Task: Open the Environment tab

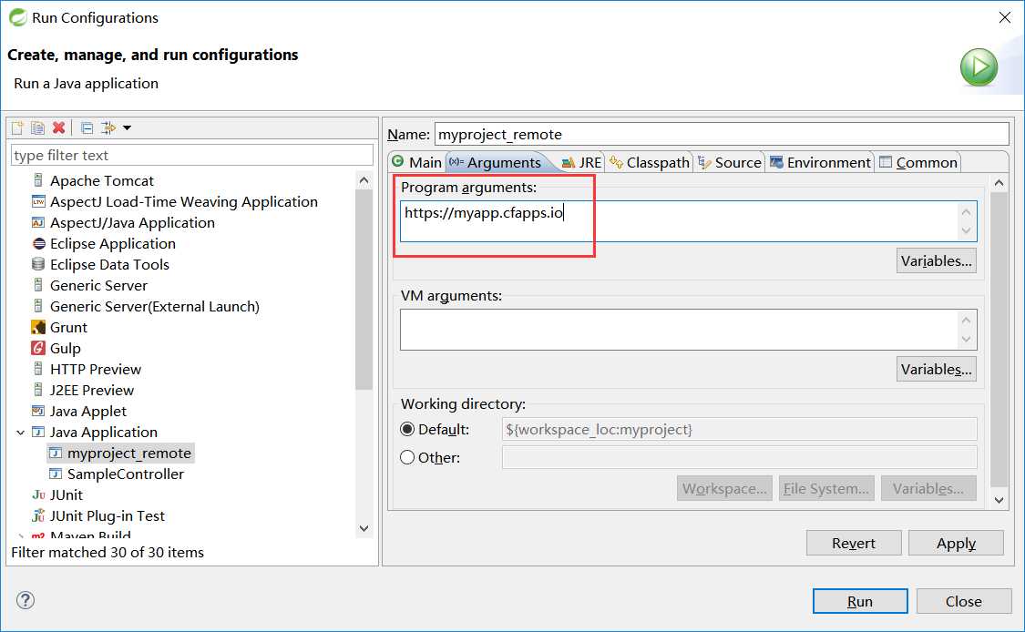Action: pyautogui.click(x=820, y=162)
